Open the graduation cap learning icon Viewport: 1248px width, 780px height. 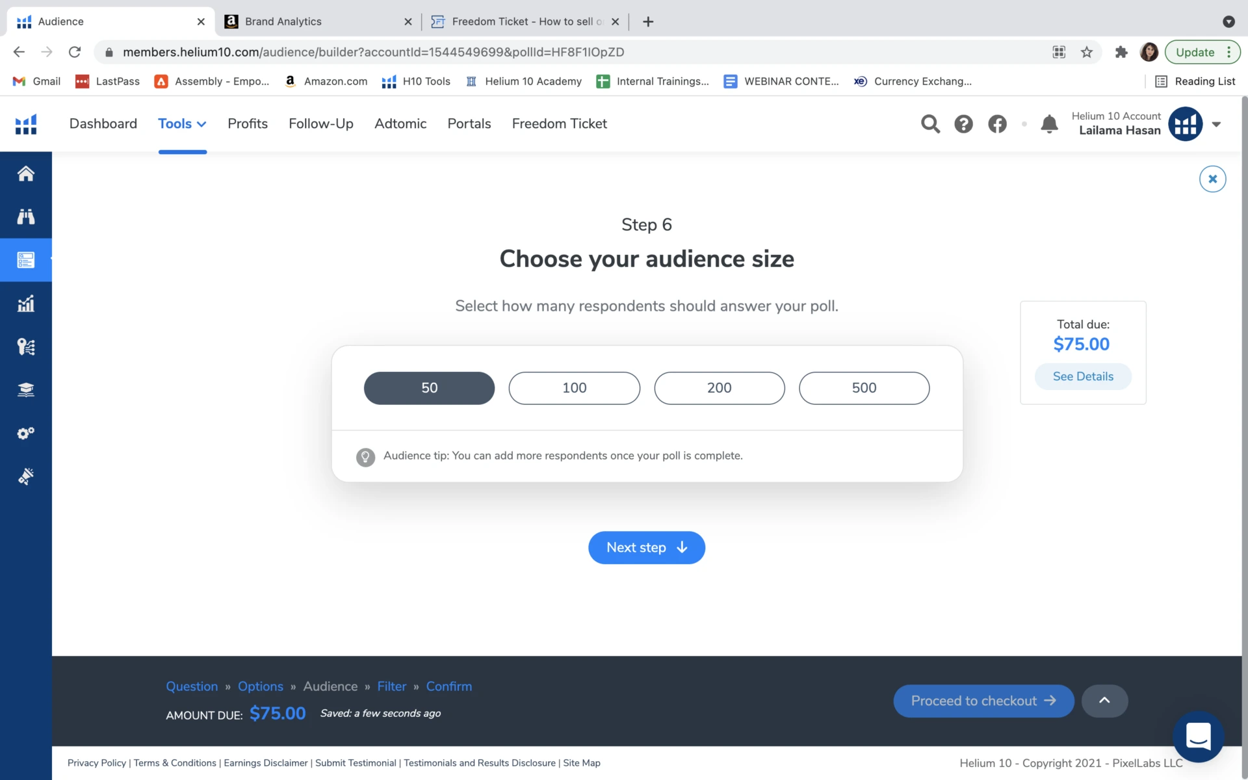[x=26, y=390]
